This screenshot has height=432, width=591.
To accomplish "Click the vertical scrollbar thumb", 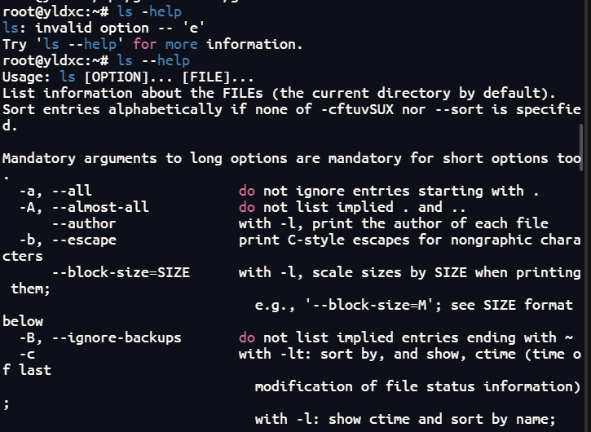I will (x=581, y=148).
